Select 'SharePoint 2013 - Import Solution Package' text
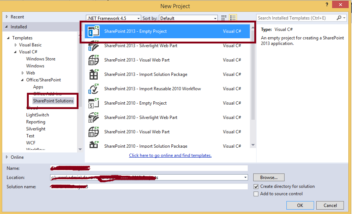 [146, 74]
